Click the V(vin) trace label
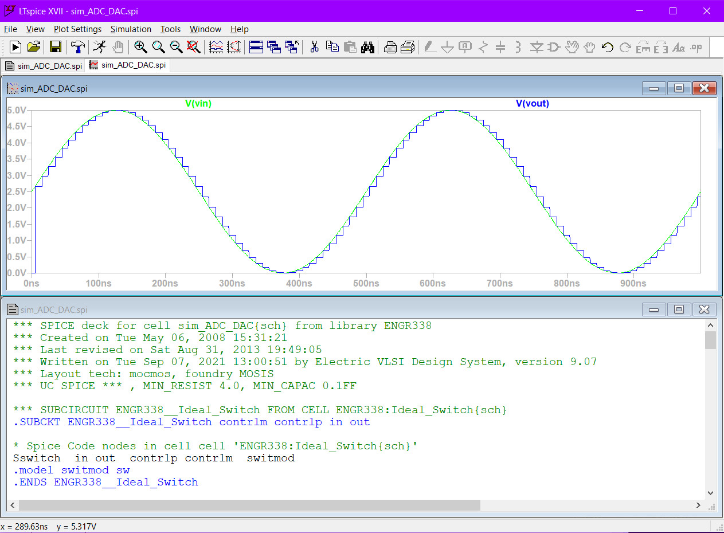The height and width of the screenshot is (533, 724). pos(198,104)
